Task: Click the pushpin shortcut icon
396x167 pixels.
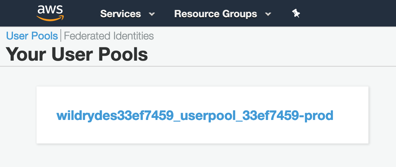Action: (296, 14)
